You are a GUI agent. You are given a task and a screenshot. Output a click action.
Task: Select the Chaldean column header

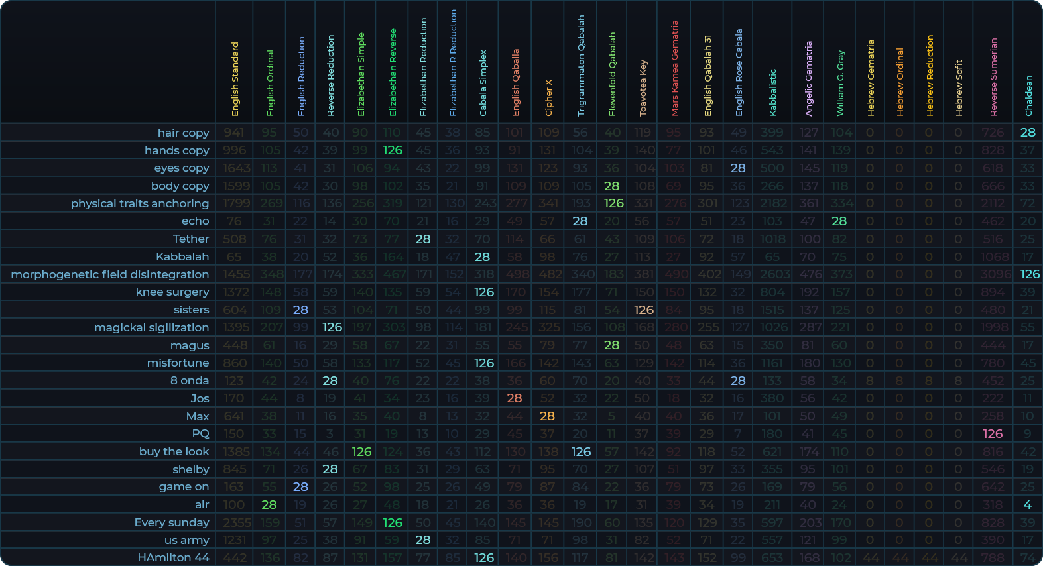click(1028, 95)
